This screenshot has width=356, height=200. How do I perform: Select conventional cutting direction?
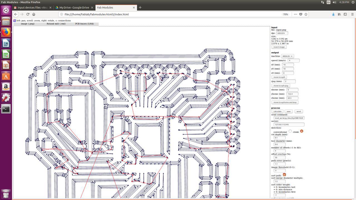[290, 131]
